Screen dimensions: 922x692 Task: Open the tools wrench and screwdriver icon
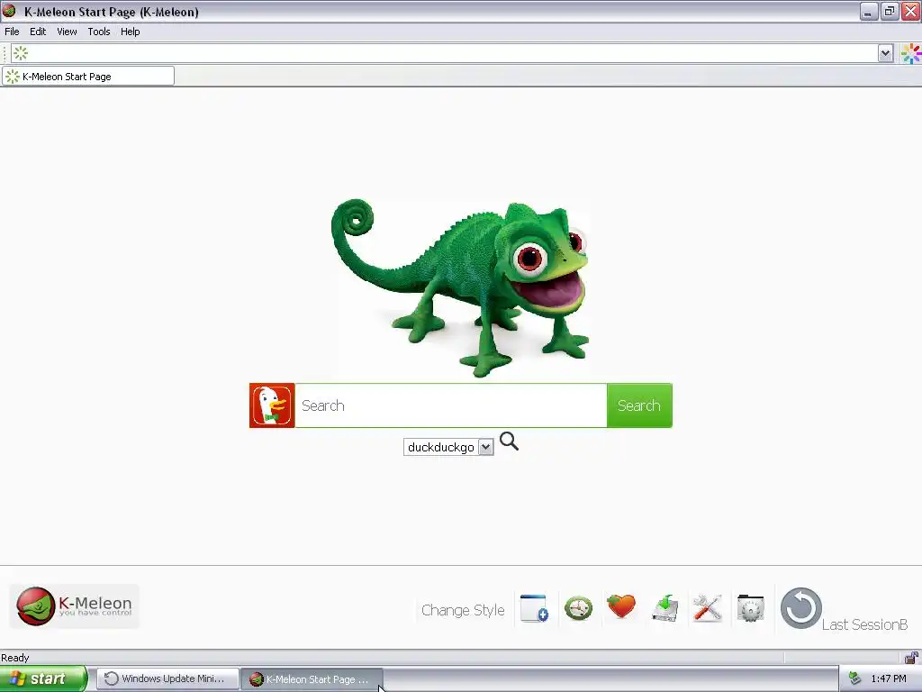tap(708, 608)
